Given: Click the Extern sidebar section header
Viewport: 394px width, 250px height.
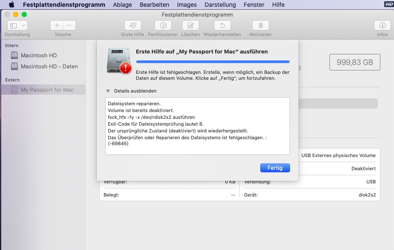Looking at the screenshot, I should coord(12,80).
